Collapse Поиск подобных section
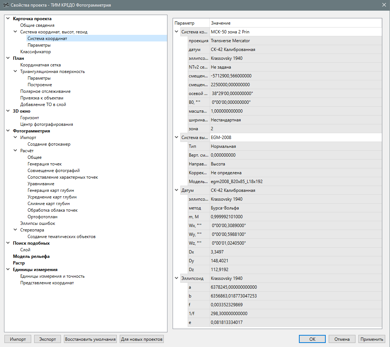The image size is (390, 347). point(8,243)
